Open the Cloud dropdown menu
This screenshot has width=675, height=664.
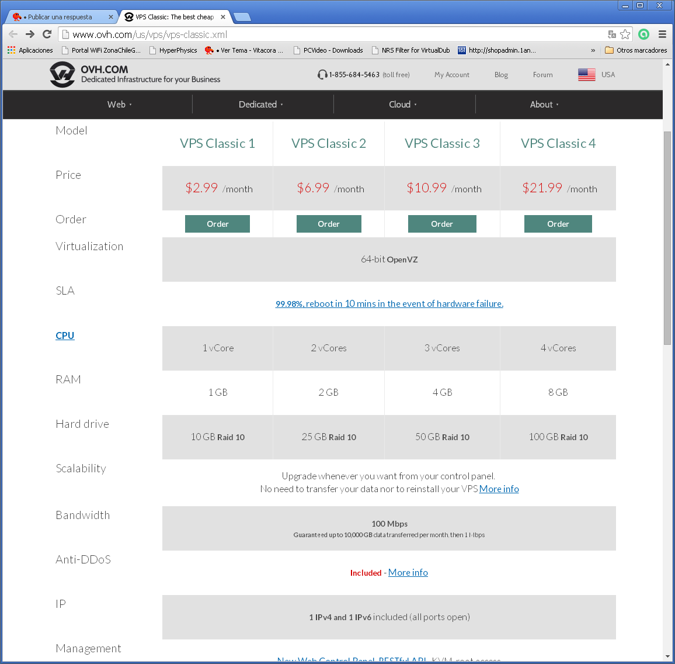click(402, 105)
